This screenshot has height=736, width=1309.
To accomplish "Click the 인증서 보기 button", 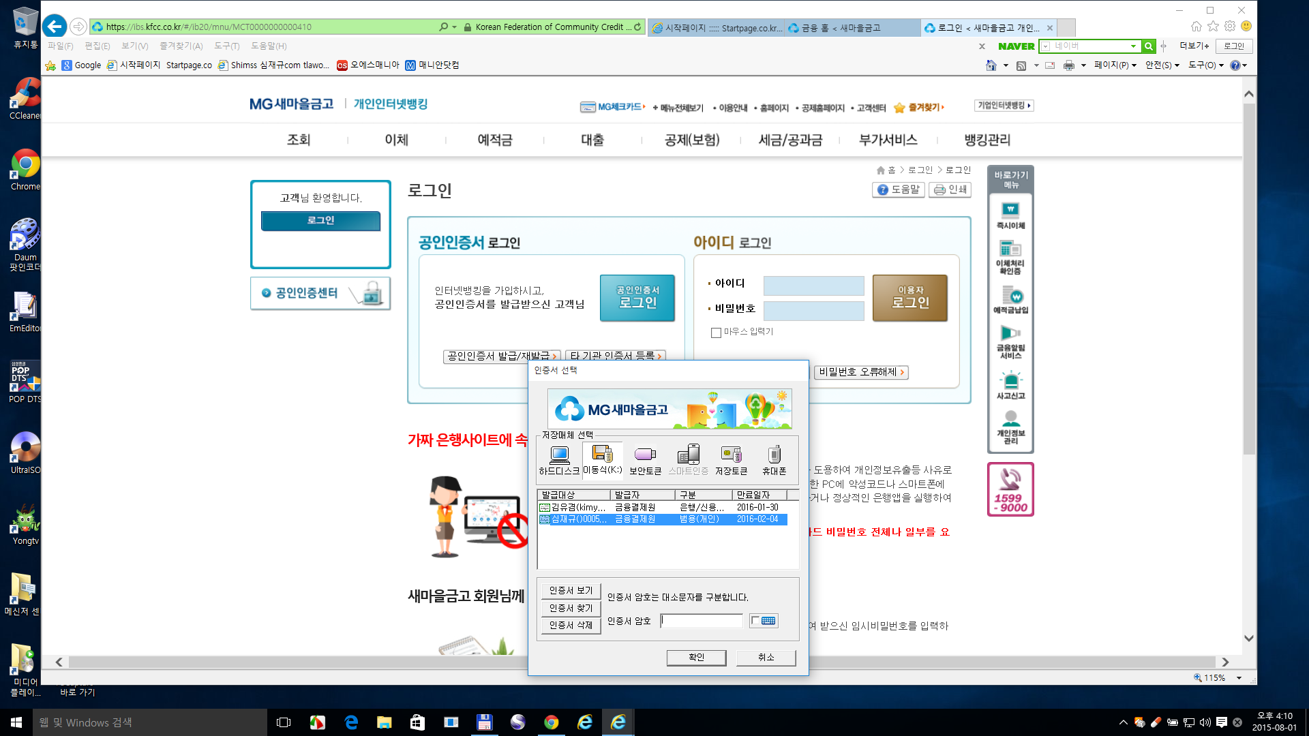I will point(571,590).
